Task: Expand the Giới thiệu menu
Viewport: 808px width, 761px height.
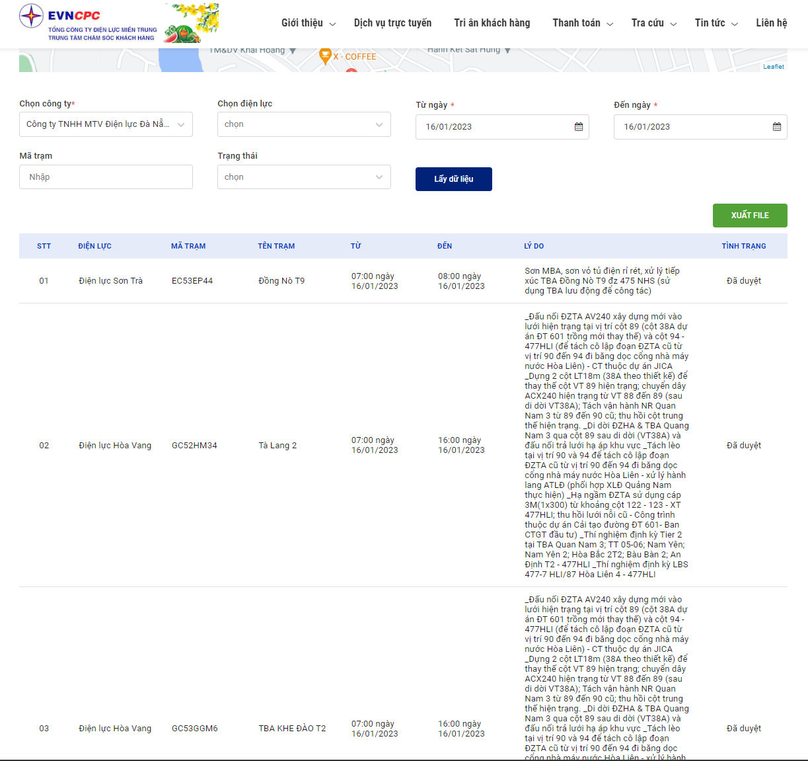Action: coord(309,23)
